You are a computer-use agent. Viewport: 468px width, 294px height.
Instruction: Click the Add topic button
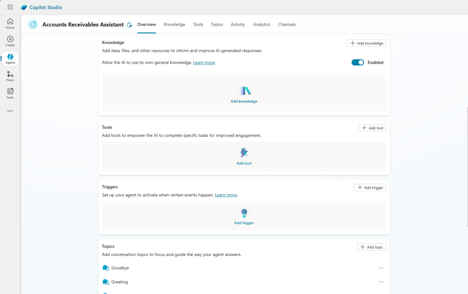pos(371,247)
